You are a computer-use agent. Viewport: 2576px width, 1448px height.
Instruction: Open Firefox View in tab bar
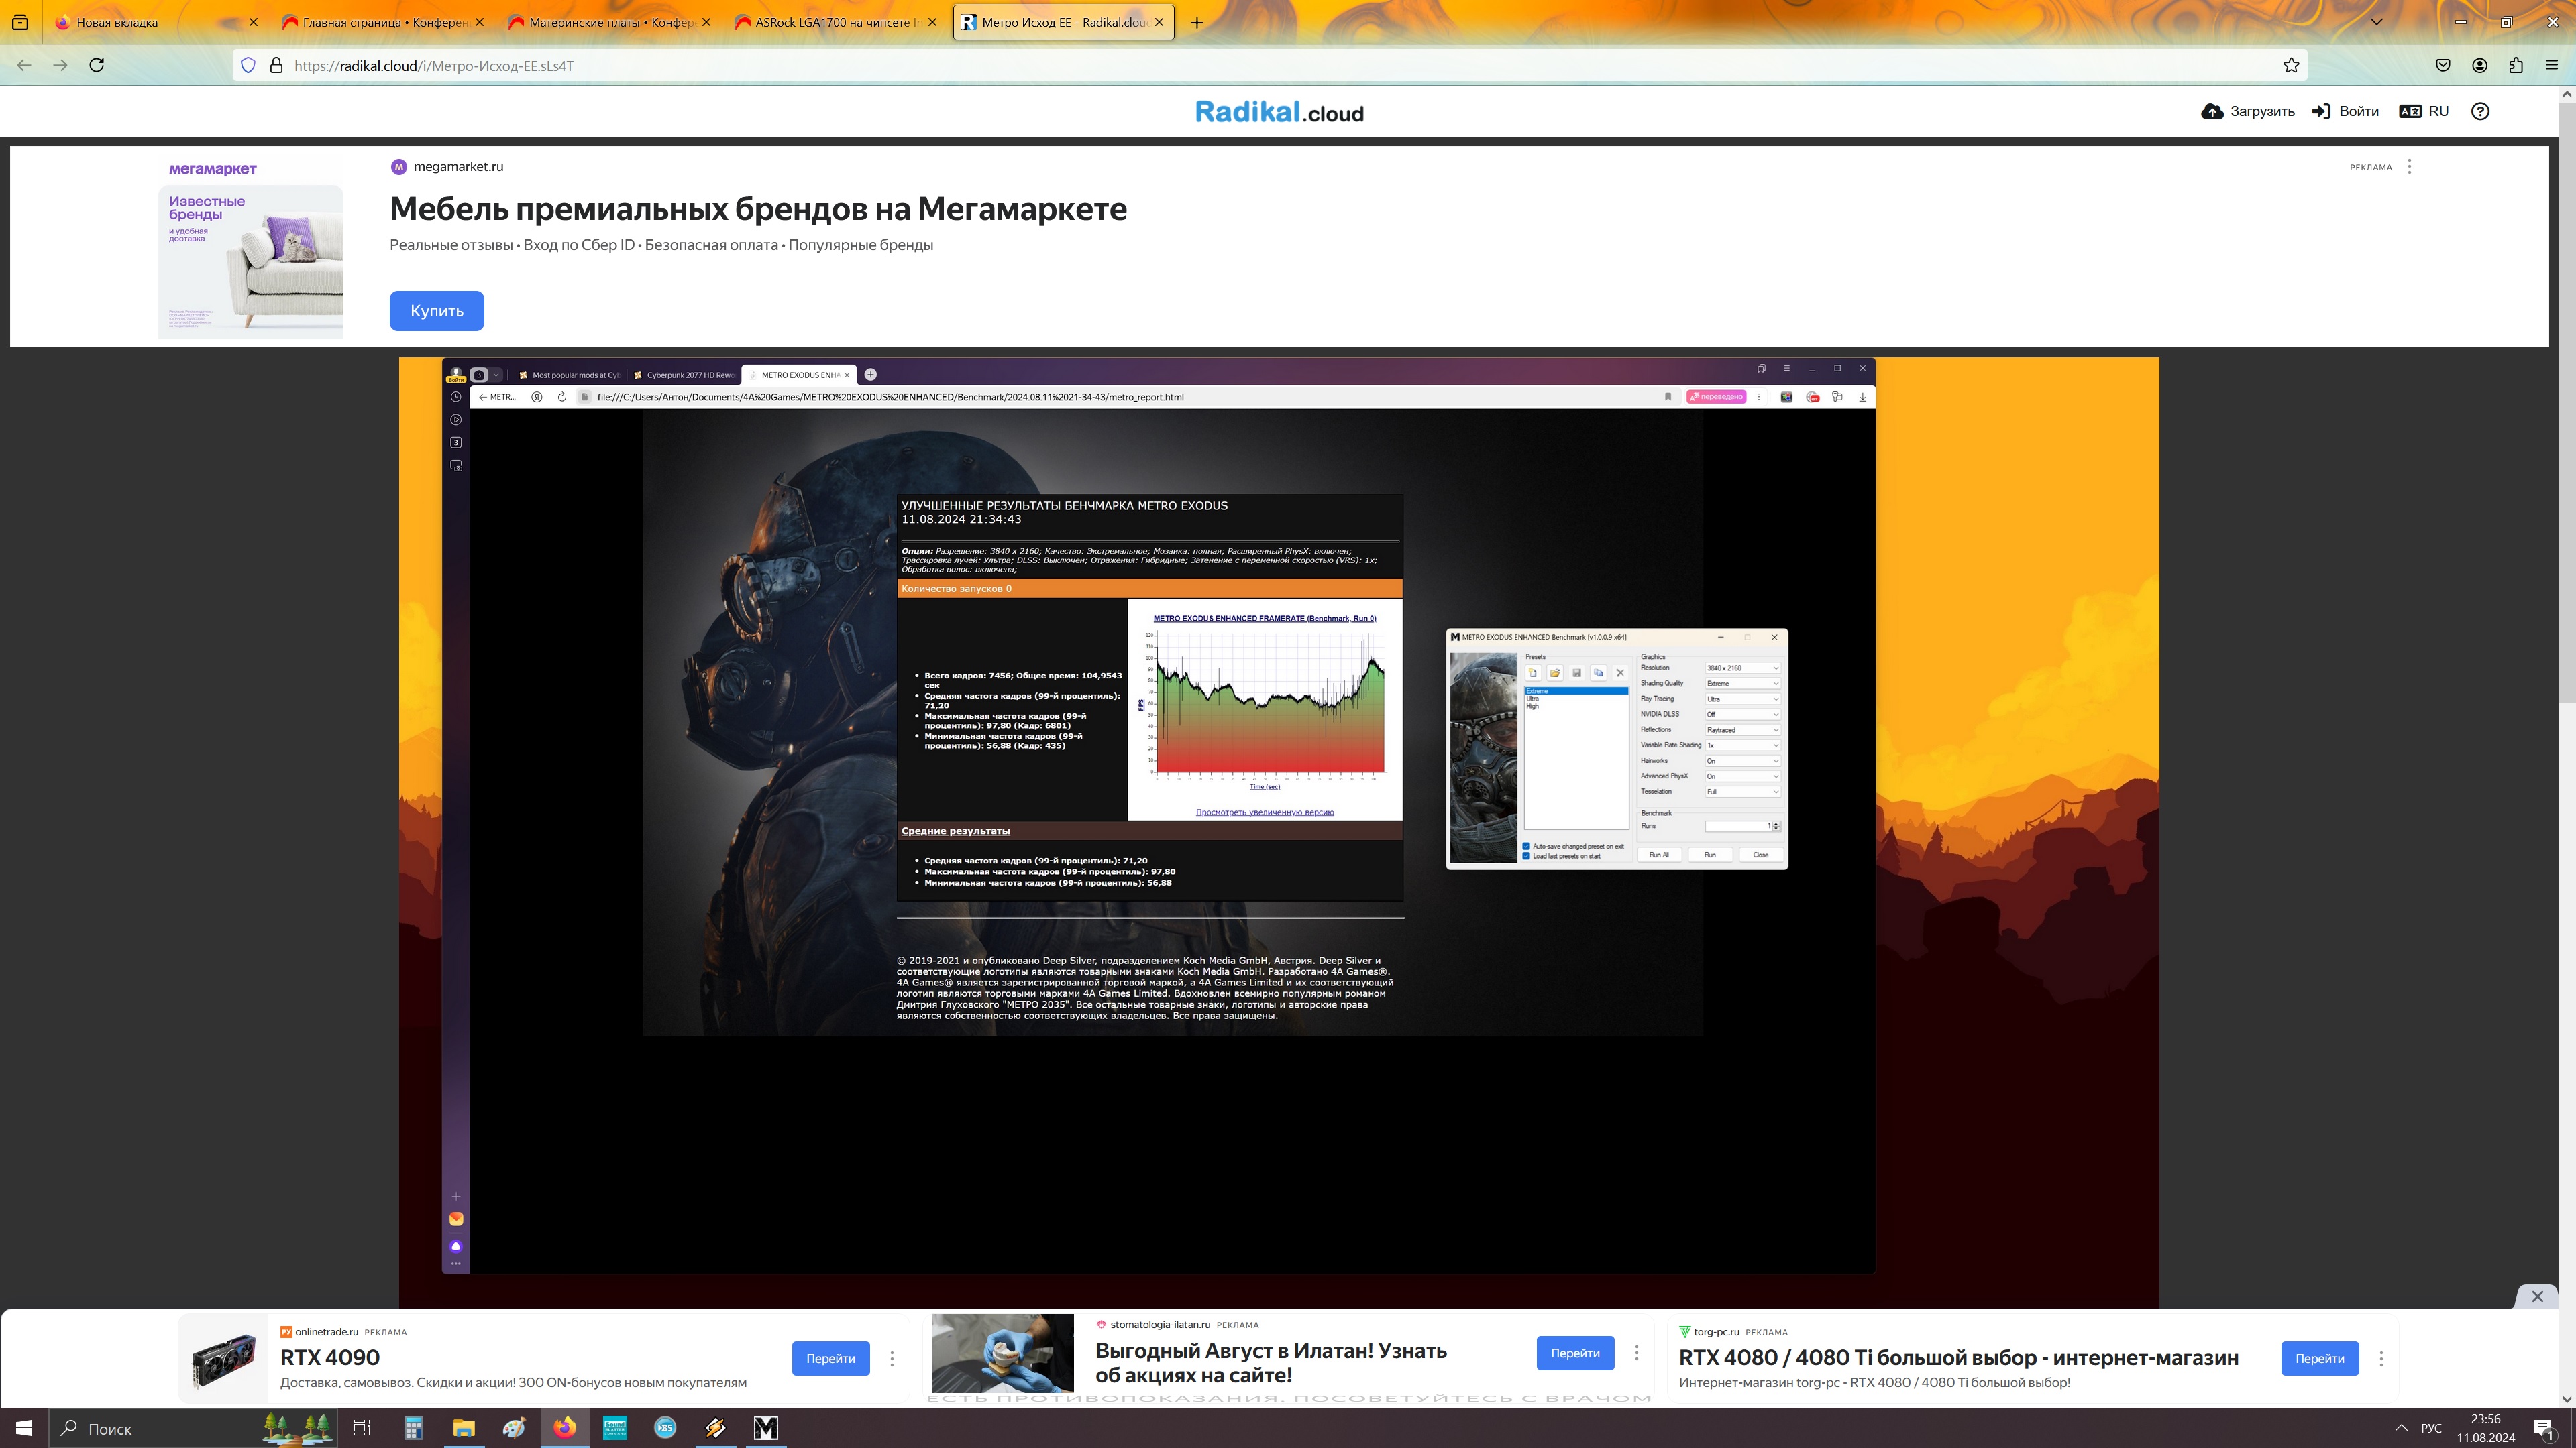(20, 22)
